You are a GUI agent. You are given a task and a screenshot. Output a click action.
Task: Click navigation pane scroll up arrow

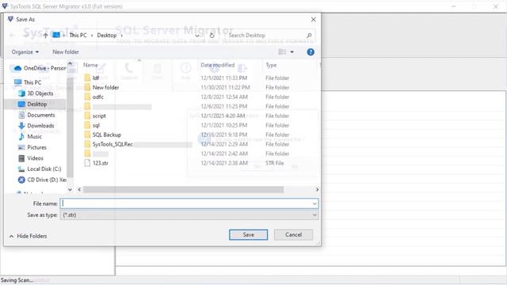pyautogui.click(x=71, y=64)
